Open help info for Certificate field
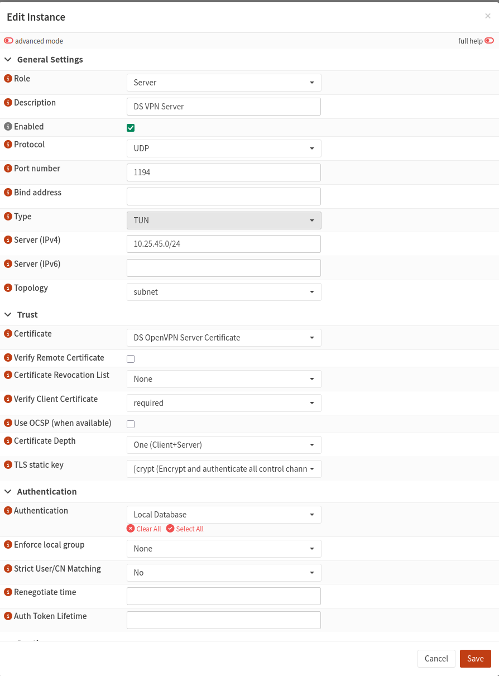This screenshot has height=676, width=499. click(x=8, y=334)
